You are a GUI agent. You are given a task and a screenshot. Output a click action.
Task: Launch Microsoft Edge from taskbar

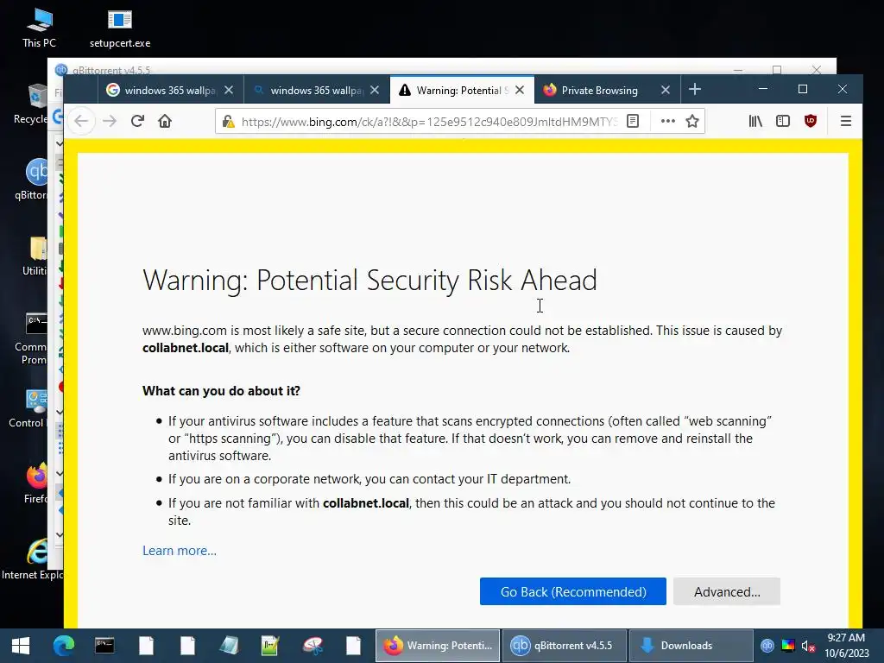click(x=63, y=646)
